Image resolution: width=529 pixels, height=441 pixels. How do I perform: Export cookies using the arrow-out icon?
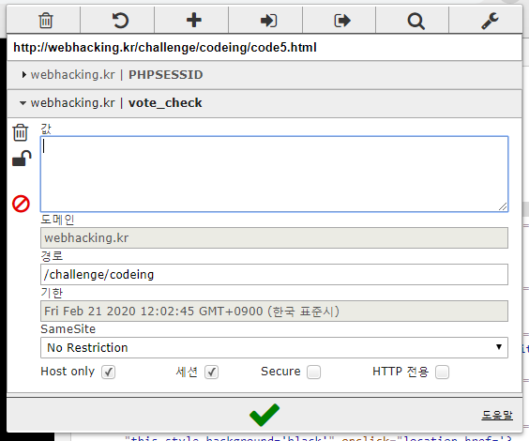pyautogui.click(x=342, y=21)
